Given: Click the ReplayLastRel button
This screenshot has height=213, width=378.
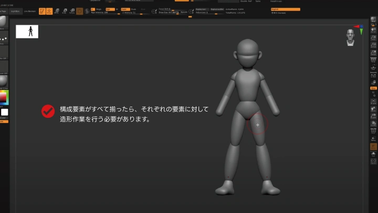Looking at the screenshot, I should point(217,9).
